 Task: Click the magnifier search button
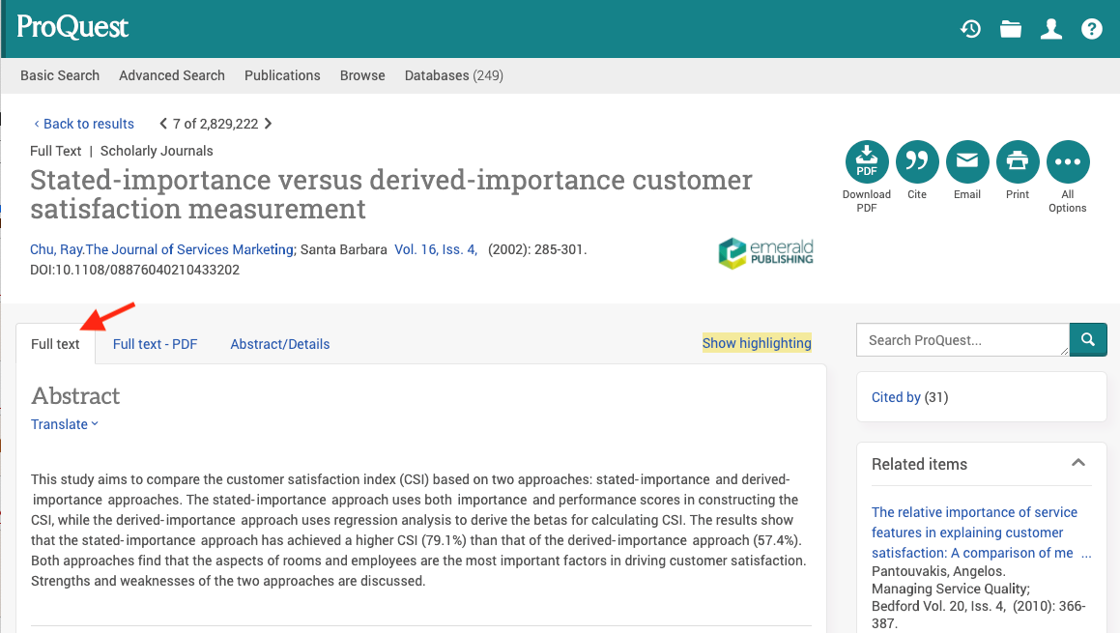1088,340
